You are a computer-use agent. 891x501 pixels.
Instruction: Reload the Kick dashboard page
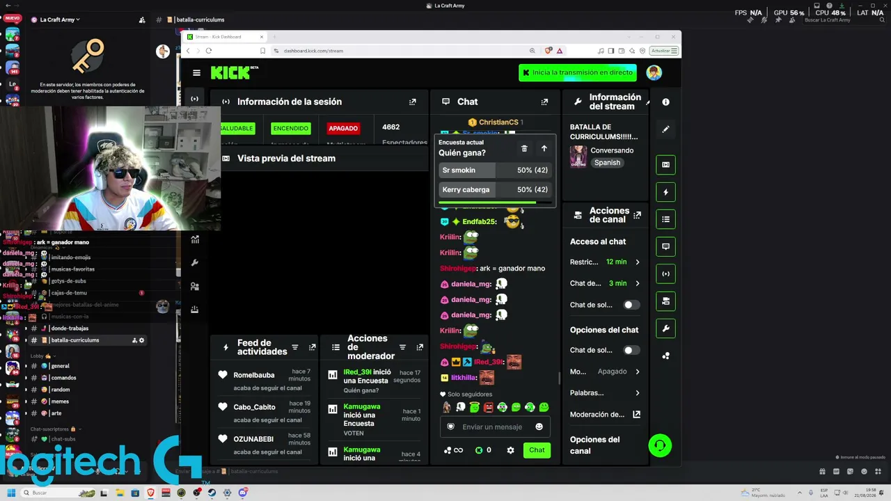[208, 51]
